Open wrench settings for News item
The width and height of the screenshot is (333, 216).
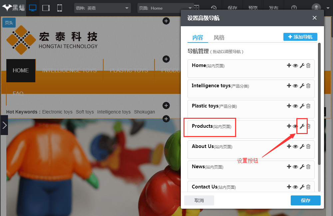[x=302, y=167]
